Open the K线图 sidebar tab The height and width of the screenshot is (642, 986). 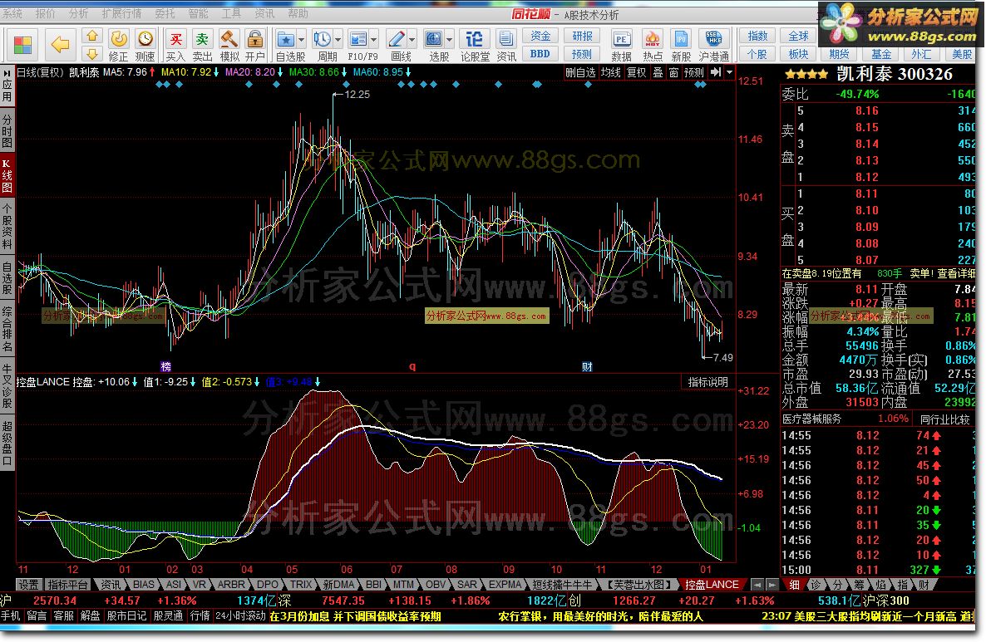(x=7, y=177)
